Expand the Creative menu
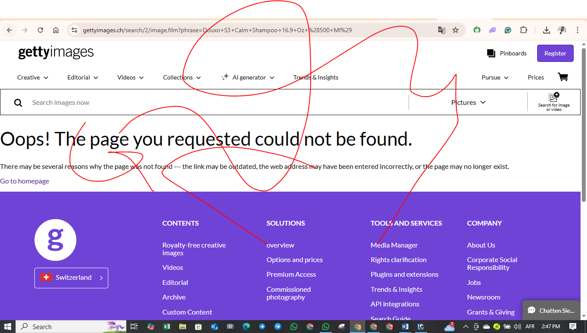587x333 pixels. click(33, 77)
